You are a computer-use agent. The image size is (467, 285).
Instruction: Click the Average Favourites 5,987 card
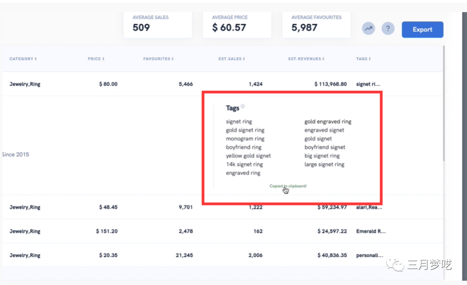pyautogui.click(x=316, y=24)
